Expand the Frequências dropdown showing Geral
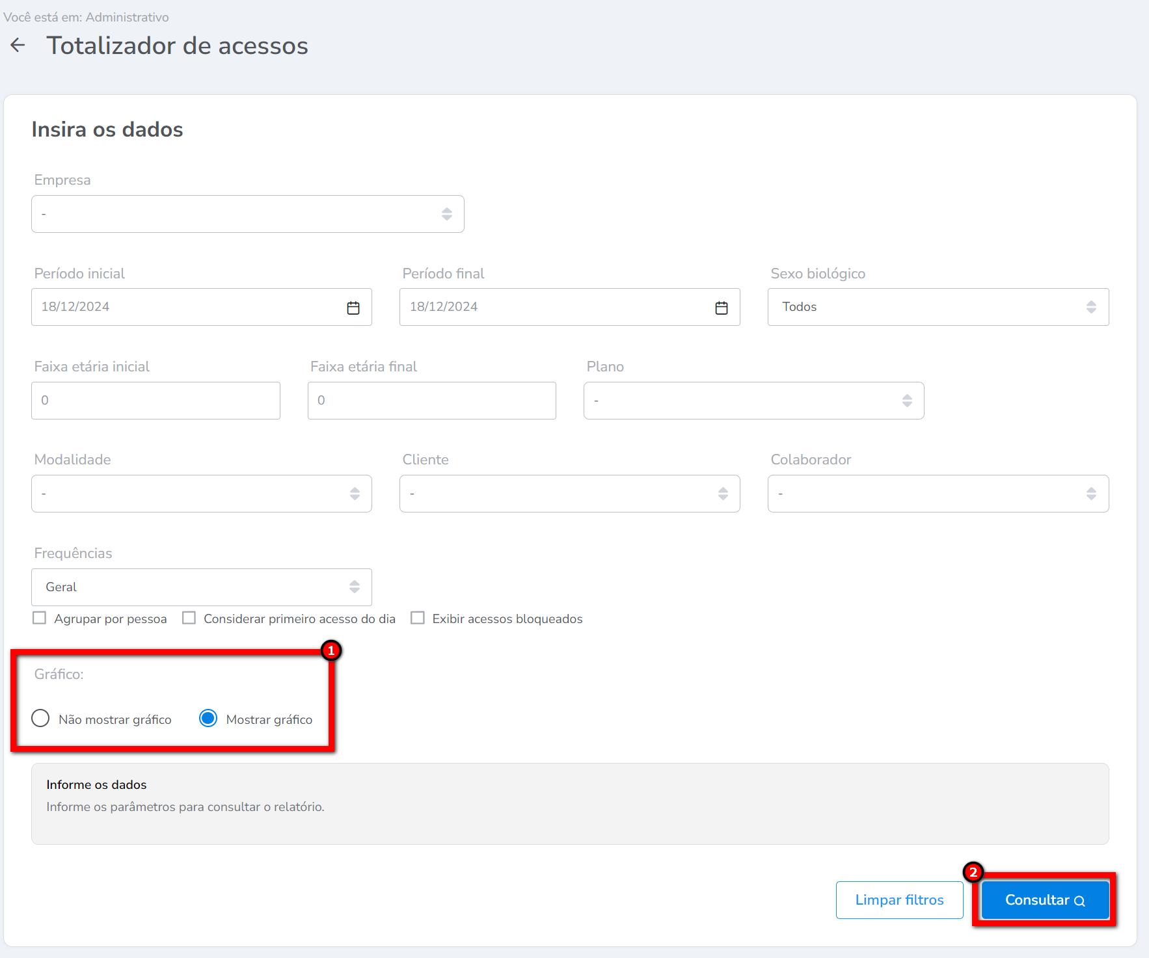Image resolution: width=1149 pixels, height=958 pixels. pos(201,587)
